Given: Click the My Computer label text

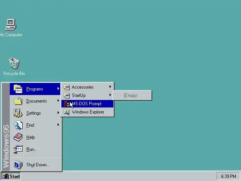Looking at the screenshot, I should pyautogui.click(x=11, y=35).
